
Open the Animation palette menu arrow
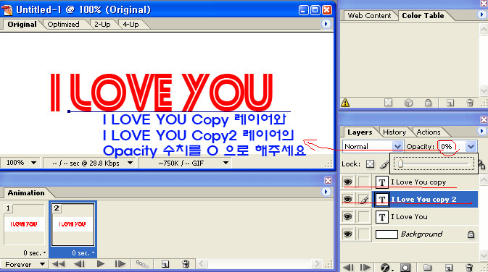[x=326, y=192]
